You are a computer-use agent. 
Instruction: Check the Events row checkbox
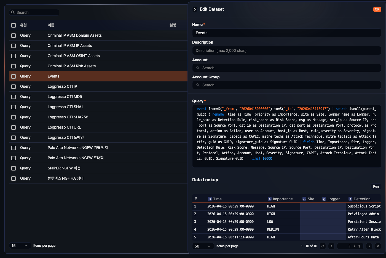(13, 76)
